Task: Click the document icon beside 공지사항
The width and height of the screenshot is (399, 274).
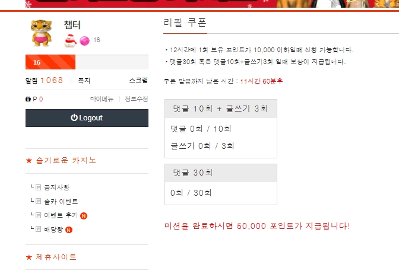Action: [39, 187]
